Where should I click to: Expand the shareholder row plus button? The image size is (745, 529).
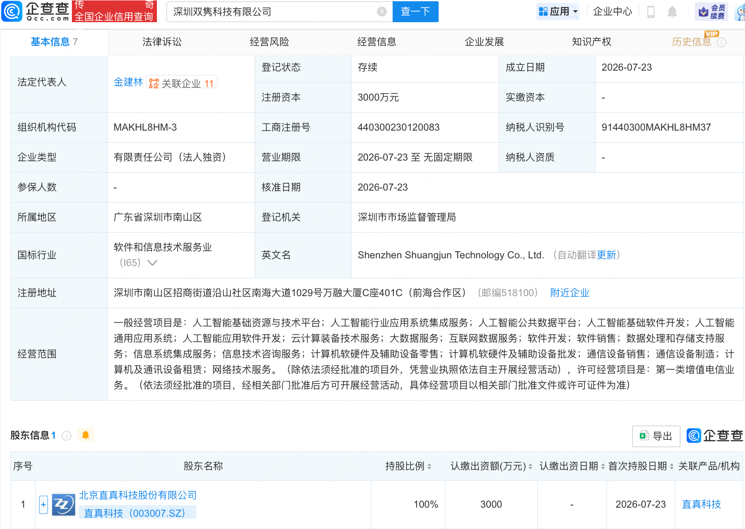tap(44, 505)
